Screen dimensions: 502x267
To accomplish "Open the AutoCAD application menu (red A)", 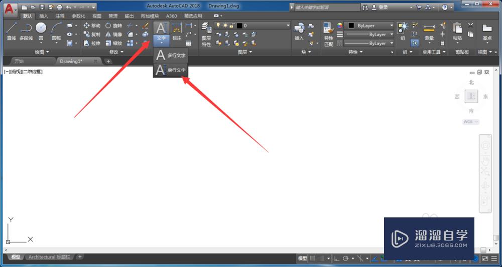I will click(11, 10).
